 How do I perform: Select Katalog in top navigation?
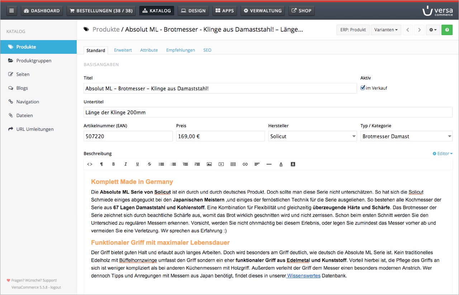click(x=157, y=11)
